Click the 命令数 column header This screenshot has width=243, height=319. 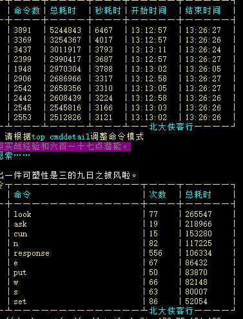(x=27, y=10)
